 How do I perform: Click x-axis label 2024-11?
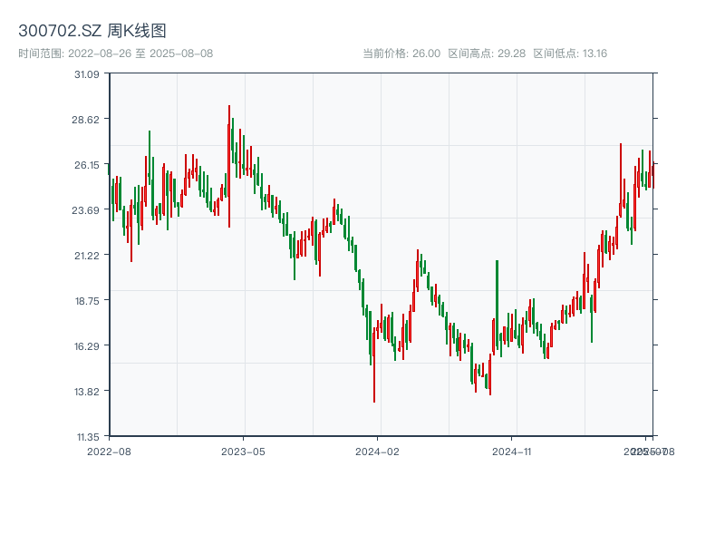tap(512, 452)
